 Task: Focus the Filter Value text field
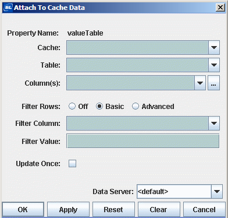[143, 141]
